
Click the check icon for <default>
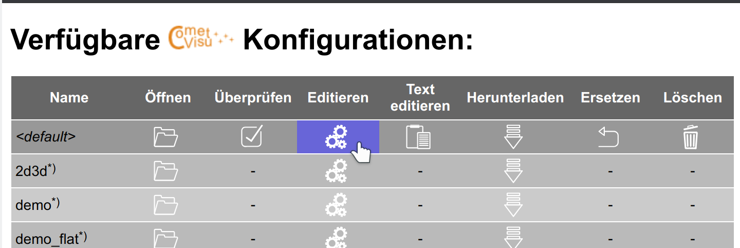[x=252, y=137]
